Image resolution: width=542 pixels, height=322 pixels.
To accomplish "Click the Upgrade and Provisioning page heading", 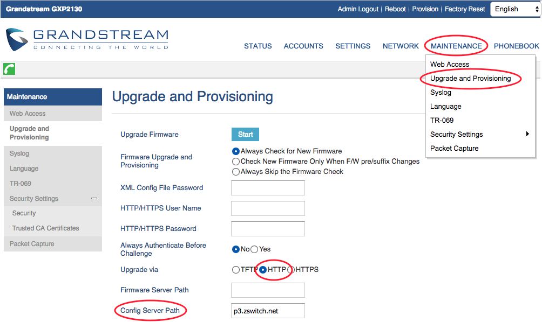I will [x=193, y=97].
